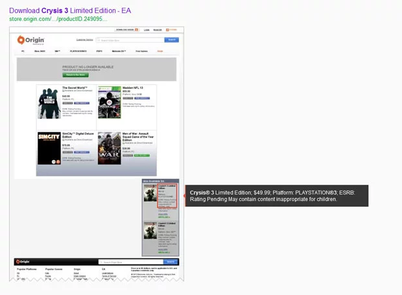The height and width of the screenshot is (295, 402).
Task: Click the Register link at top
Action: click(x=158, y=30)
